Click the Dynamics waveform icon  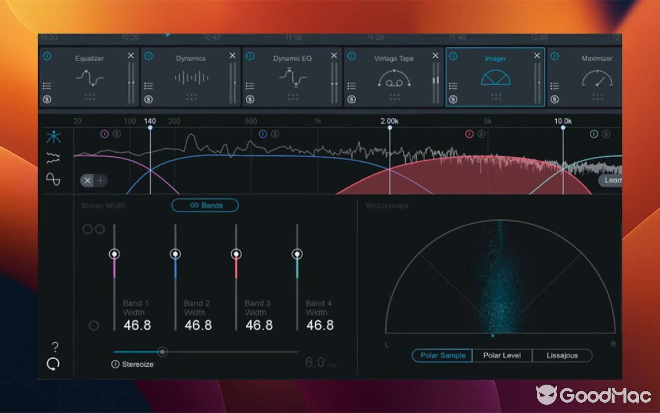click(191, 77)
